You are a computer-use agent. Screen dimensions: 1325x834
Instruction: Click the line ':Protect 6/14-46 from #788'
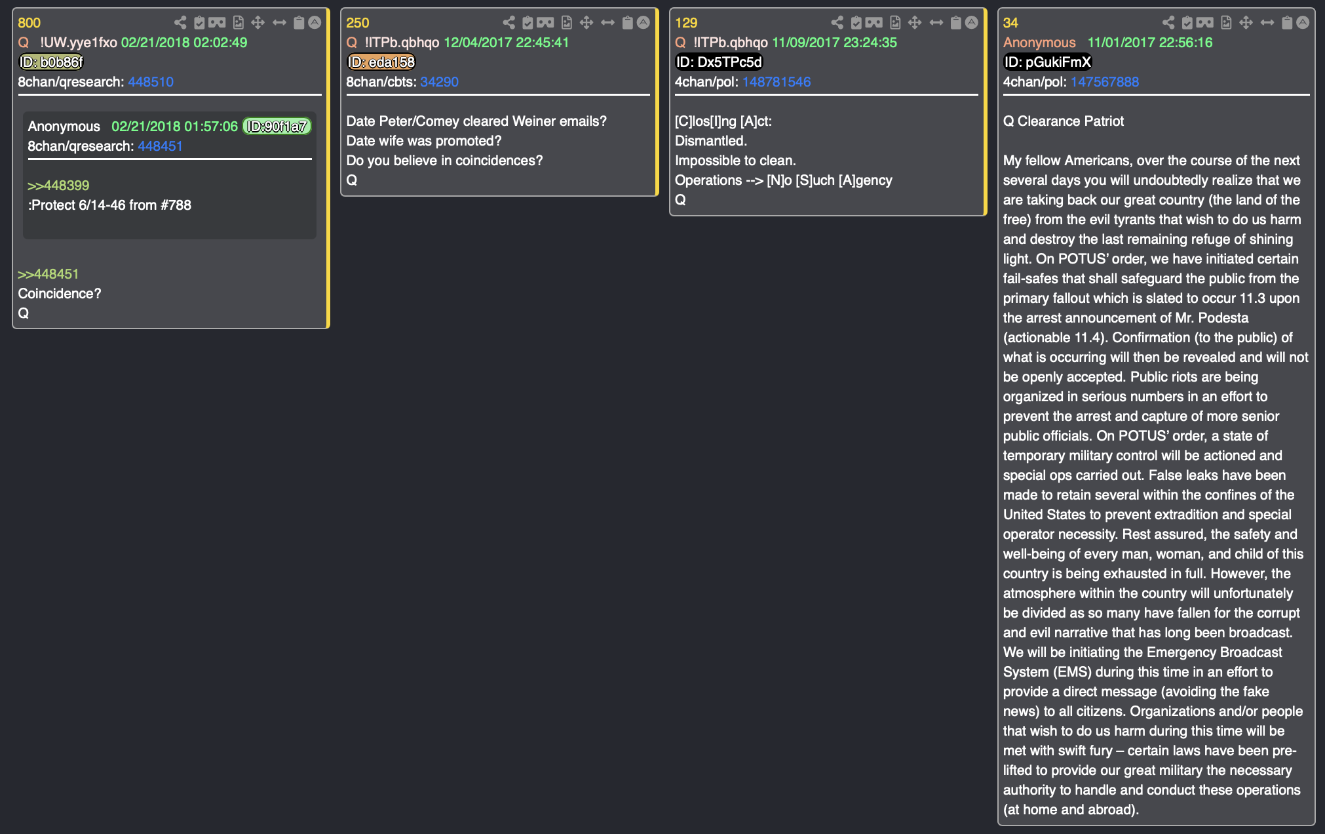[109, 205]
